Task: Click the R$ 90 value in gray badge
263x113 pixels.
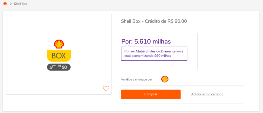Action: 63,67
